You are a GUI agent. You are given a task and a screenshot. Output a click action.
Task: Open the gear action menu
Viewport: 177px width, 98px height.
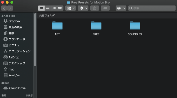[x=83, y=8]
